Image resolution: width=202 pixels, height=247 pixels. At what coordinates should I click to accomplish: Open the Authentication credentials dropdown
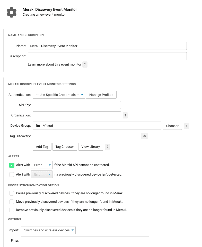pyautogui.click(x=59, y=95)
